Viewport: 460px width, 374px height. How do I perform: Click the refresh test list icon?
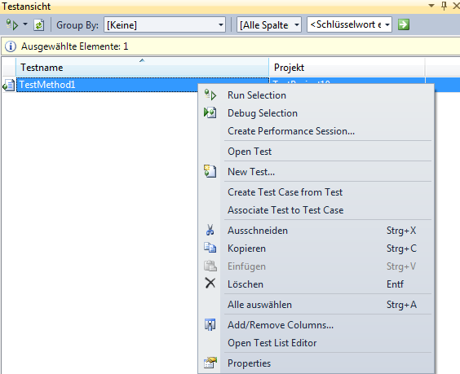(38, 25)
